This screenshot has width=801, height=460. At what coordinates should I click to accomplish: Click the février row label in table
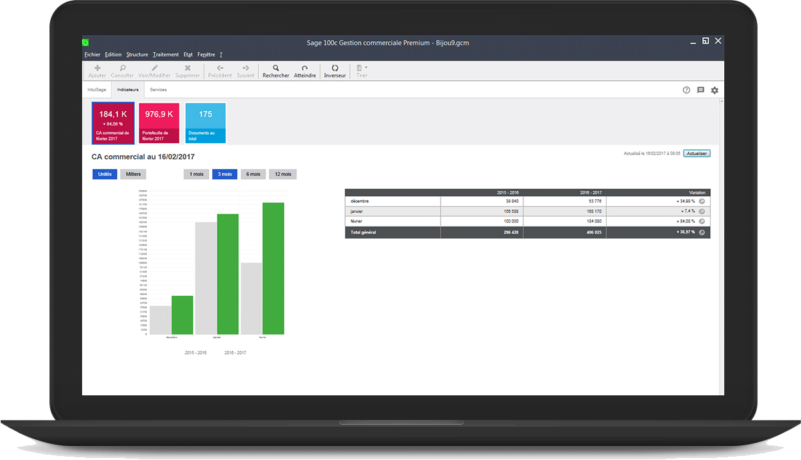pos(358,221)
